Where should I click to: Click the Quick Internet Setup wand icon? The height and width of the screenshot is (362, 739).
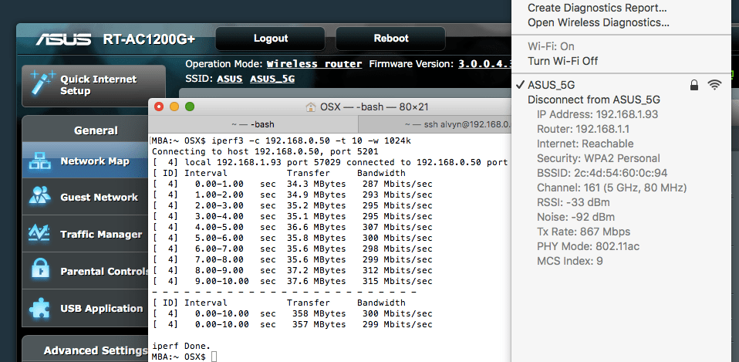[40, 84]
